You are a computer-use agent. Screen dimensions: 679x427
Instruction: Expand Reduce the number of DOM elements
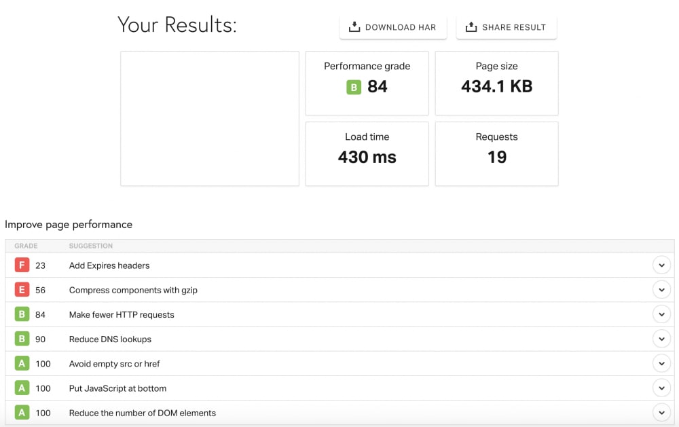point(661,413)
